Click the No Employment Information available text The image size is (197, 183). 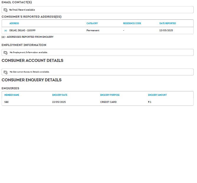(x=29, y=52)
